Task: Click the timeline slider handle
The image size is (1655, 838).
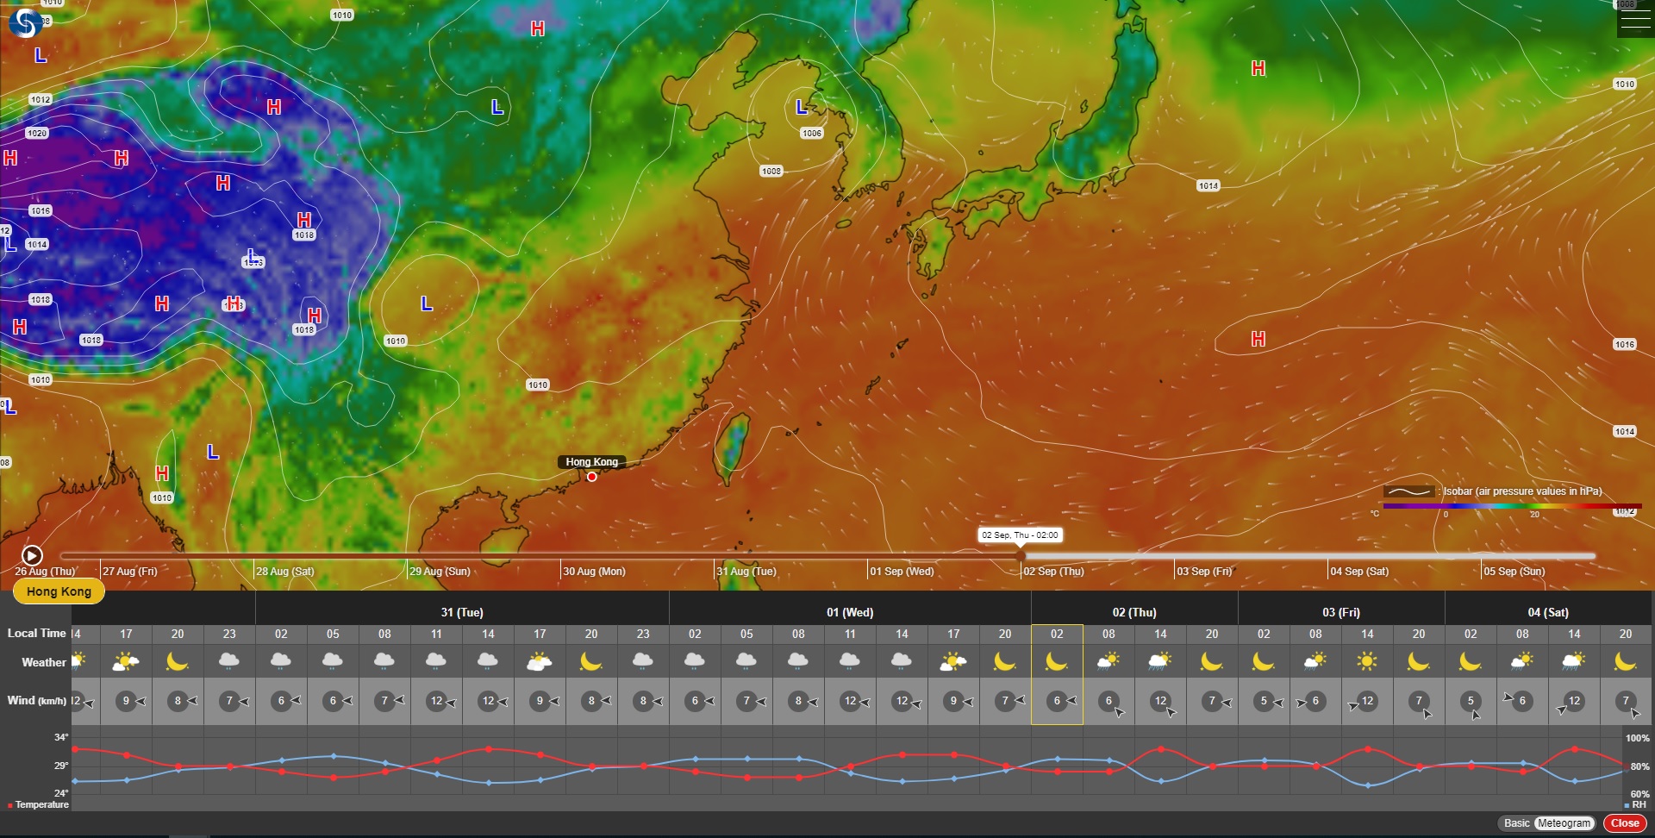Action: 1020,556
